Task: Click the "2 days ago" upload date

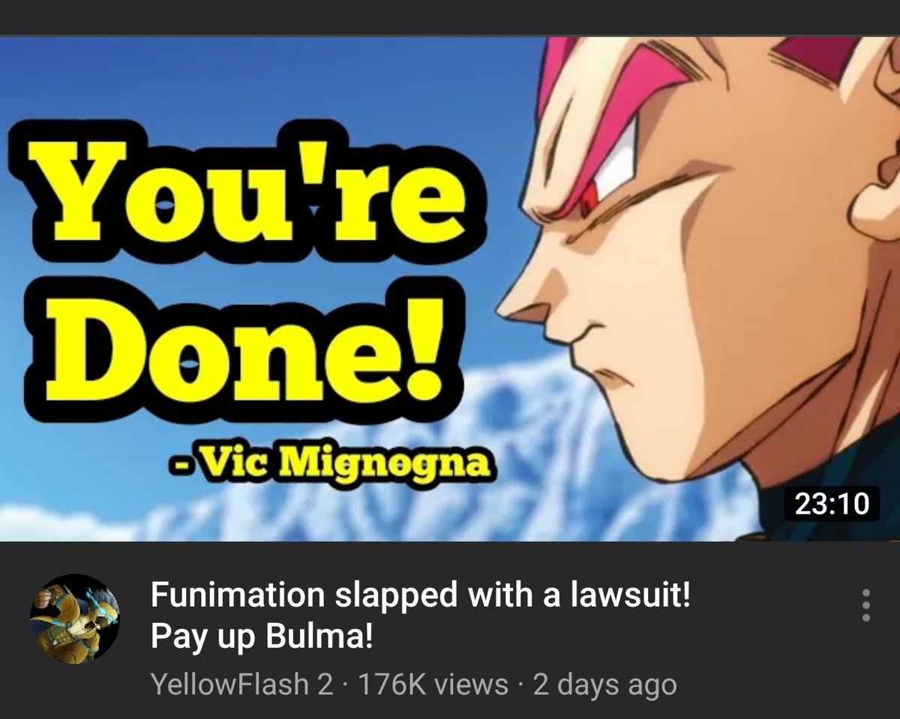Action: click(x=604, y=684)
